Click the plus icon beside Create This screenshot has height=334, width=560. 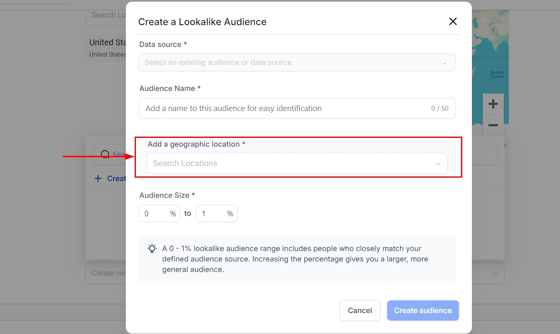pyautogui.click(x=98, y=179)
